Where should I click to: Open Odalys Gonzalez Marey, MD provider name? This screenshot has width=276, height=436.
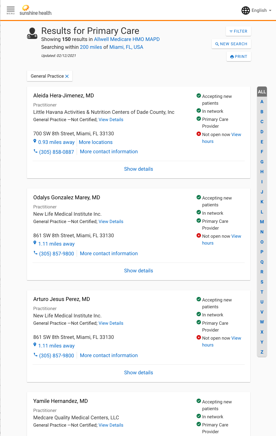pos(67,198)
